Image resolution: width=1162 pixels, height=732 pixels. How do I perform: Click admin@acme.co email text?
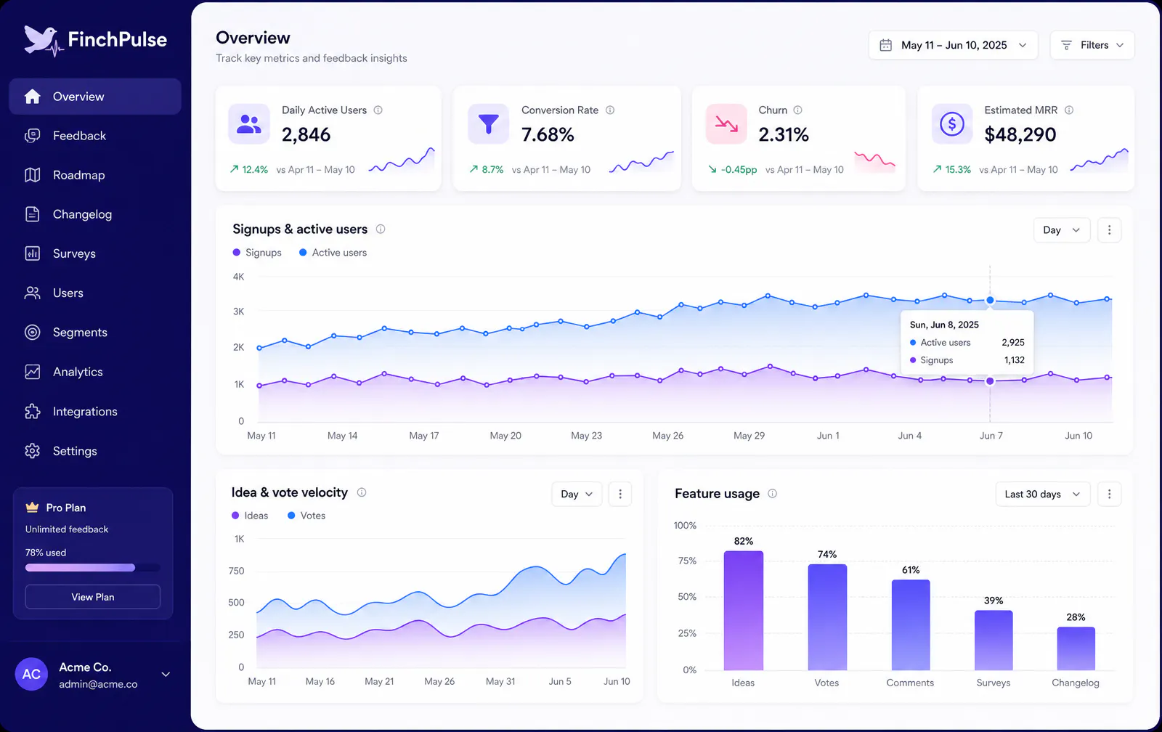(98, 684)
